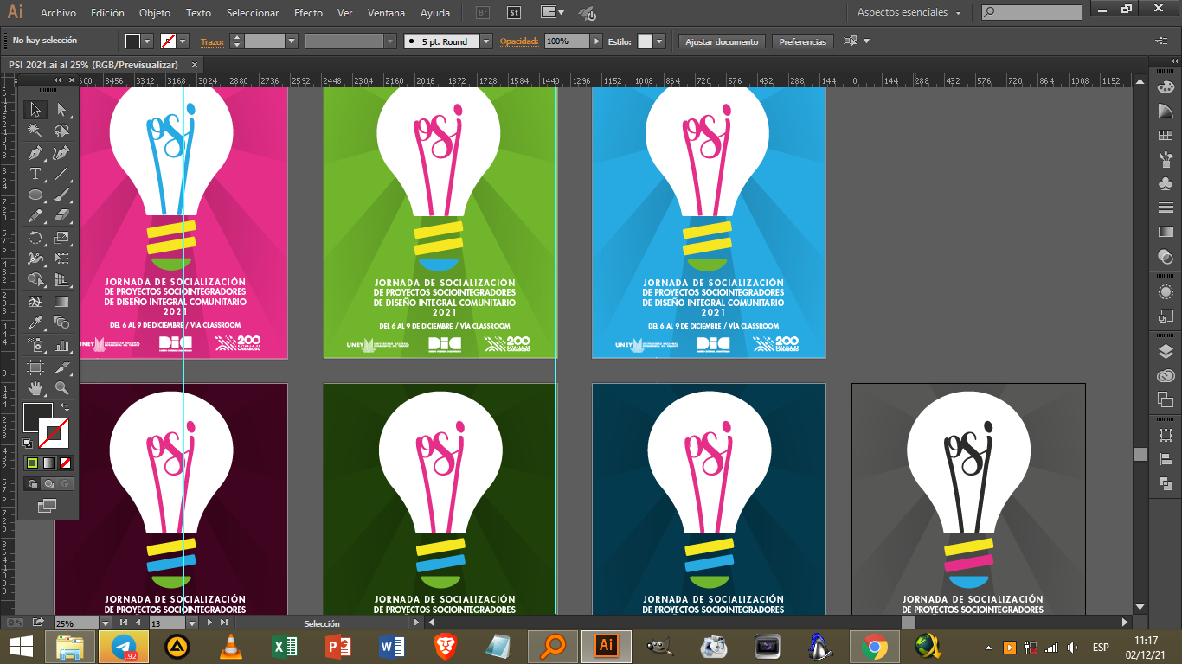The height and width of the screenshot is (664, 1182).
Task: Select the Pen tool
Action: [x=35, y=153]
